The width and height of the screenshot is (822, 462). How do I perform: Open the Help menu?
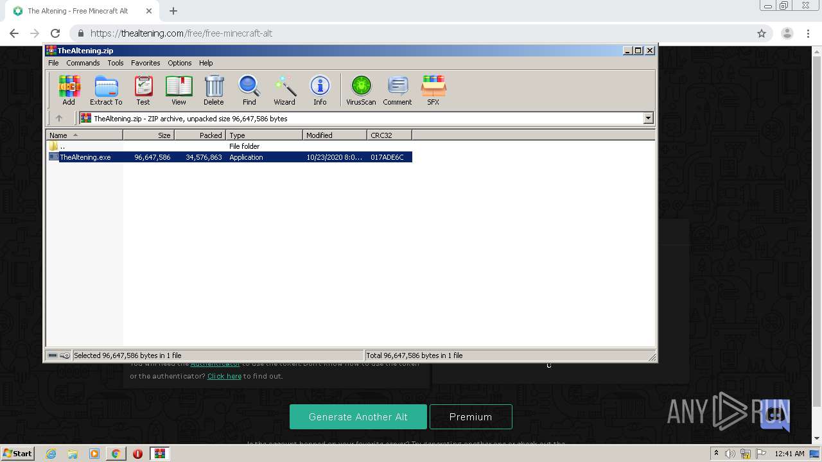coord(205,63)
